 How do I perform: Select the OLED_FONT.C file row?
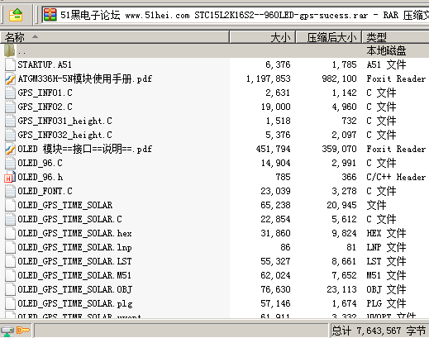click(x=214, y=191)
